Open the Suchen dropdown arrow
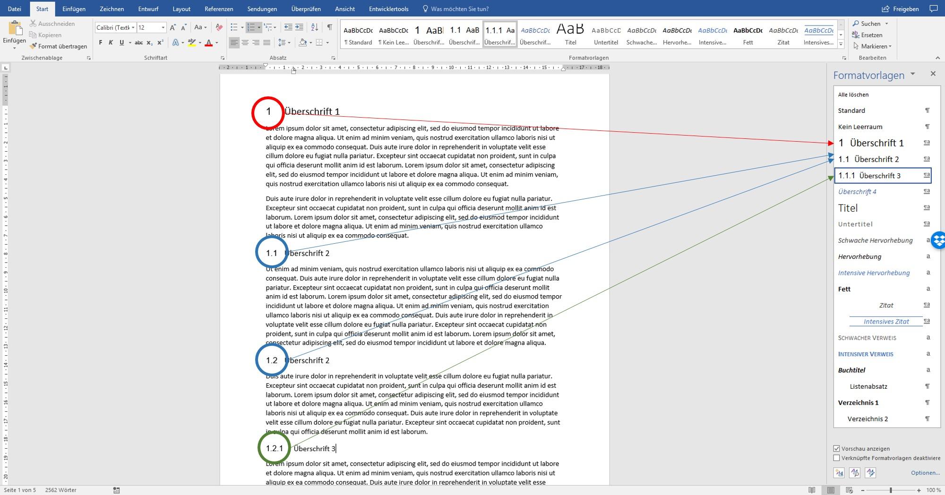The image size is (945, 495). (886, 24)
